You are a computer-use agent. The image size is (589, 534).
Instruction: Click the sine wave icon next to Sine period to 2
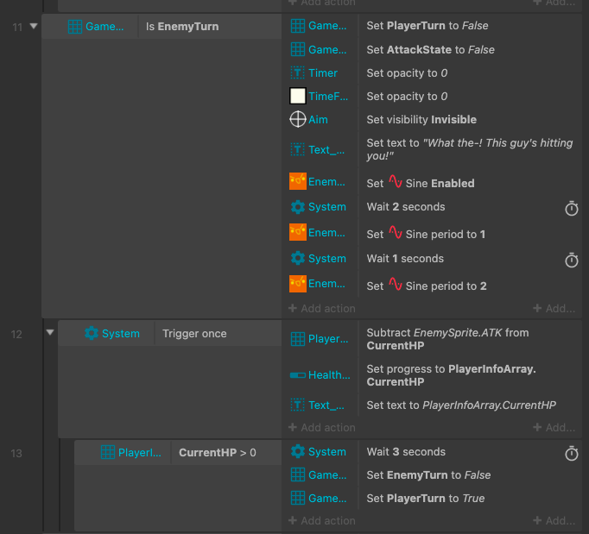tap(396, 285)
